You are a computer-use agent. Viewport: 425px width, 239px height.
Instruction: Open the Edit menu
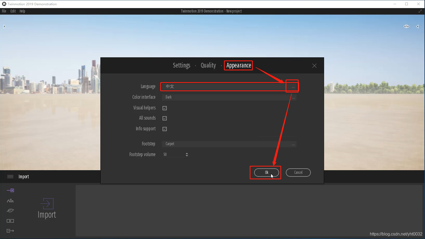coord(13,11)
